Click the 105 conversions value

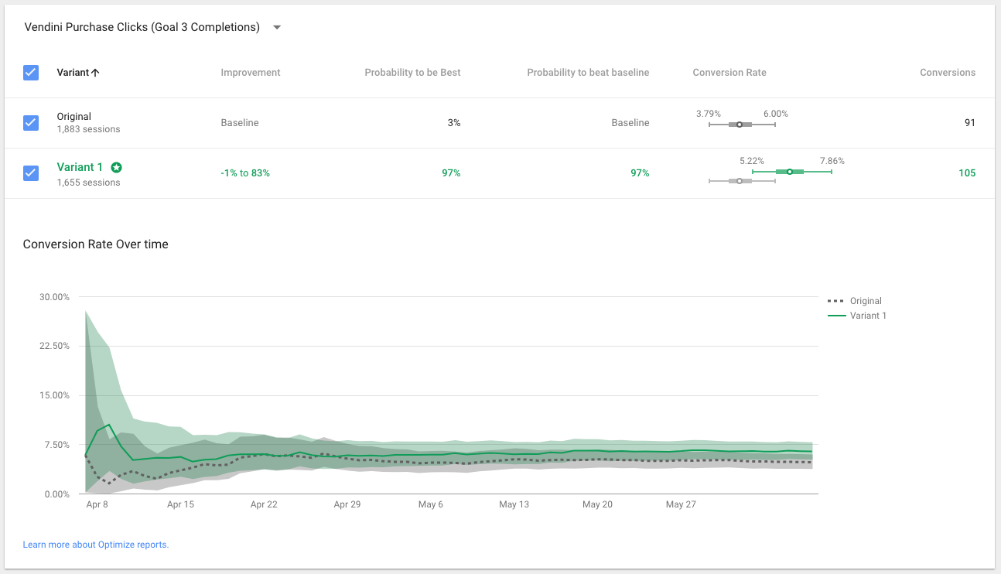[967, 173]
